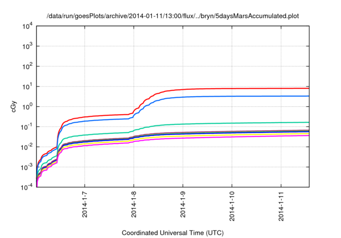Click the 2014-1-9 date tick label
This screenshot has width=341, height=238.
click(x=183, y=205)
